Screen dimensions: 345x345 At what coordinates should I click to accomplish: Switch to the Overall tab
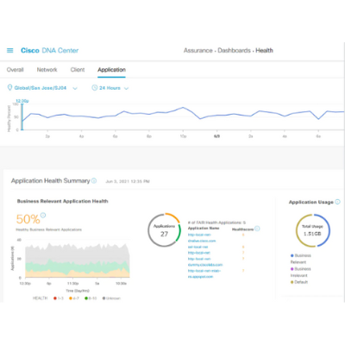click(x=16, y=70)
